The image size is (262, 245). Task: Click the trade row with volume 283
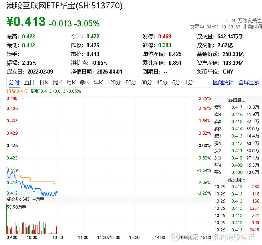[236, 187]
